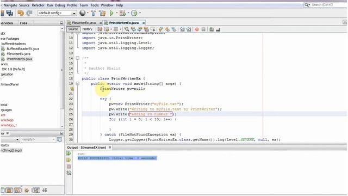Viewport: 348px width, 196px height.
Task: Open the Navigator view combo box arrow
Action: 17,139
